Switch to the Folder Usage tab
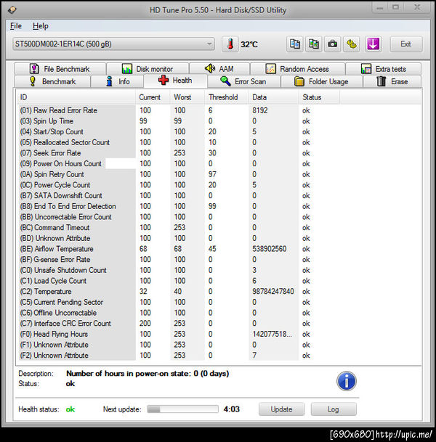Screen dimensions: 436x442 tap(322, 81)
